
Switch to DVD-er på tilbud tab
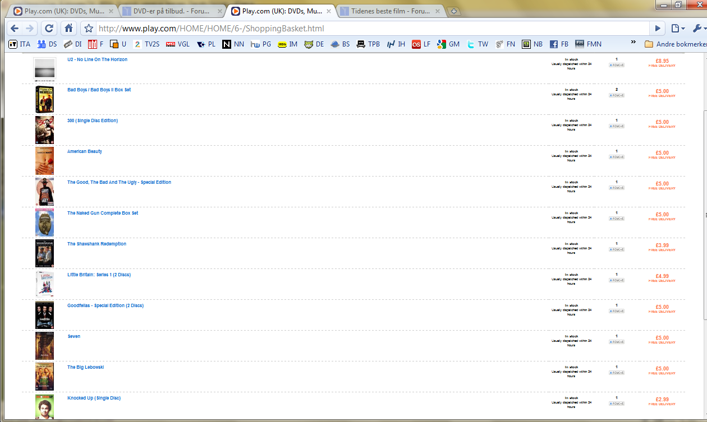pos(172,11)
